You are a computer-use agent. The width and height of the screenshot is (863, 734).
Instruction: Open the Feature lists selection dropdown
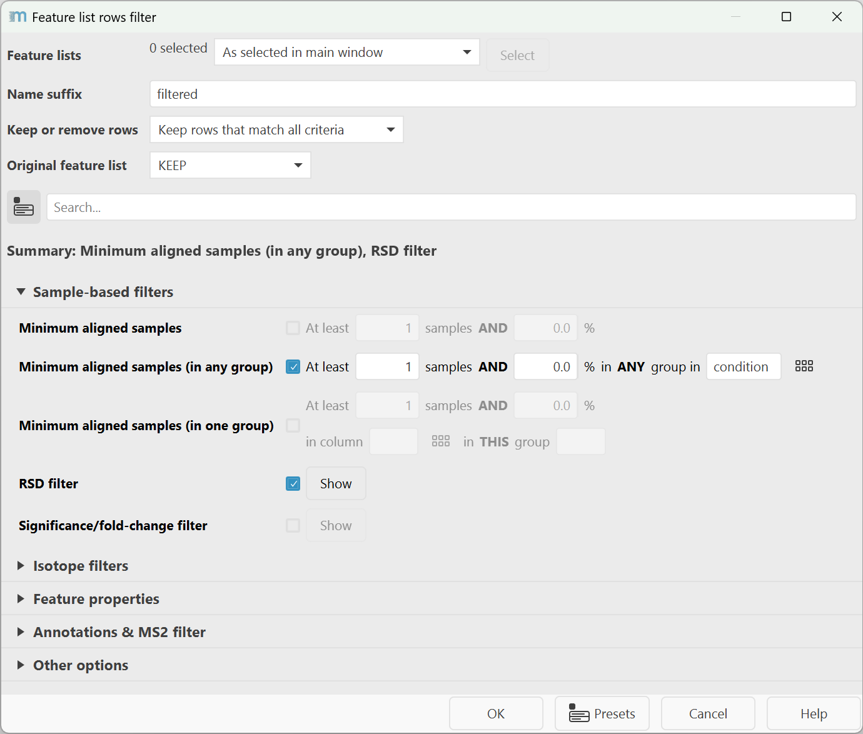[346, 53]
